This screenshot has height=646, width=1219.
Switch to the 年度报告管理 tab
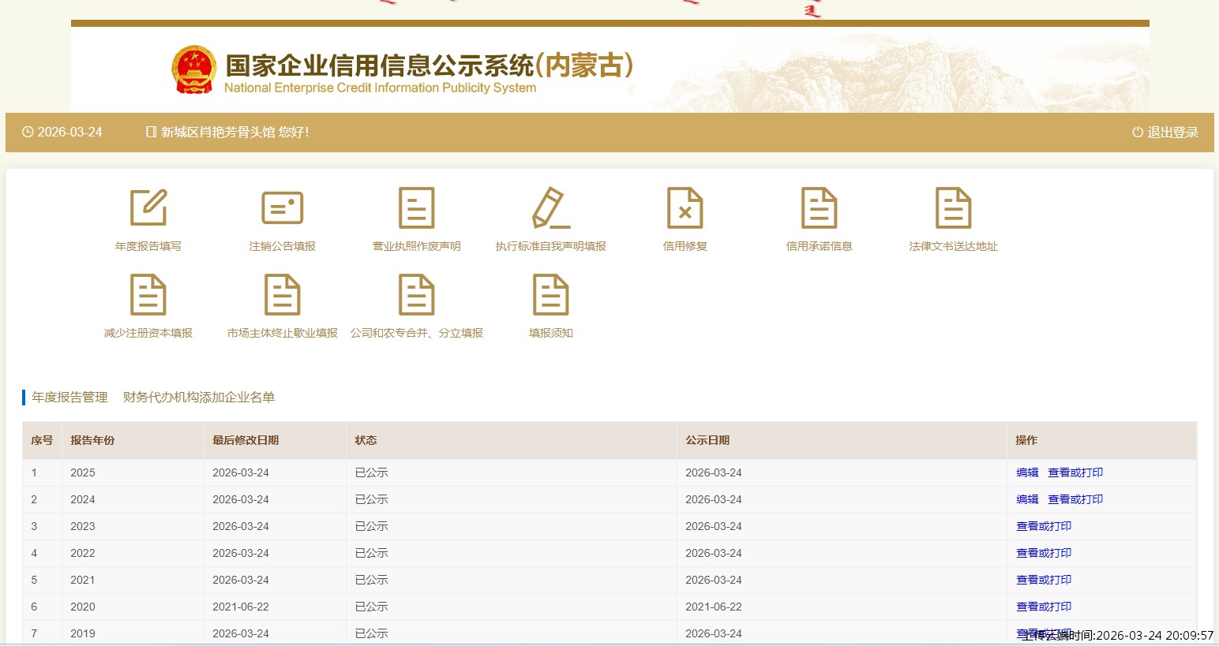(69, 398)
